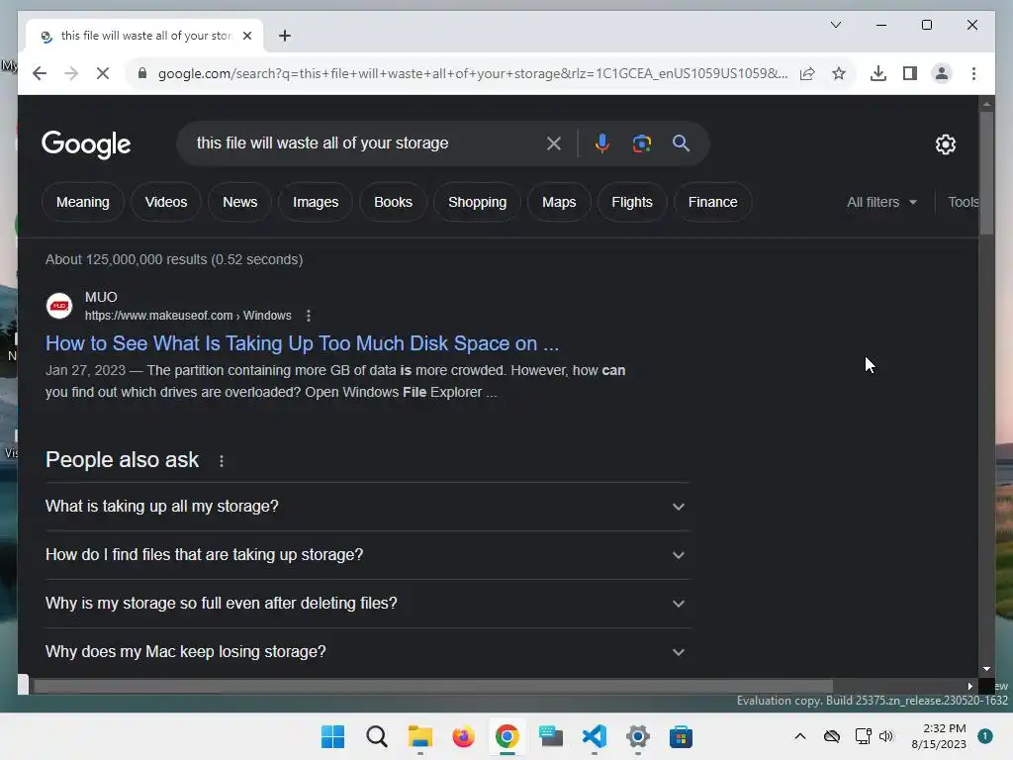The width and height of the screenshot is (1013, 760).
Task: Open the volume control in system tray
Action: click(x=886, y=736)
